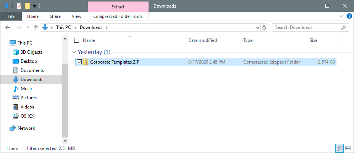The width and height of the screenshot is (354, 153).
Task: Open the recent locations dropdown
Action: coord(28,27)
